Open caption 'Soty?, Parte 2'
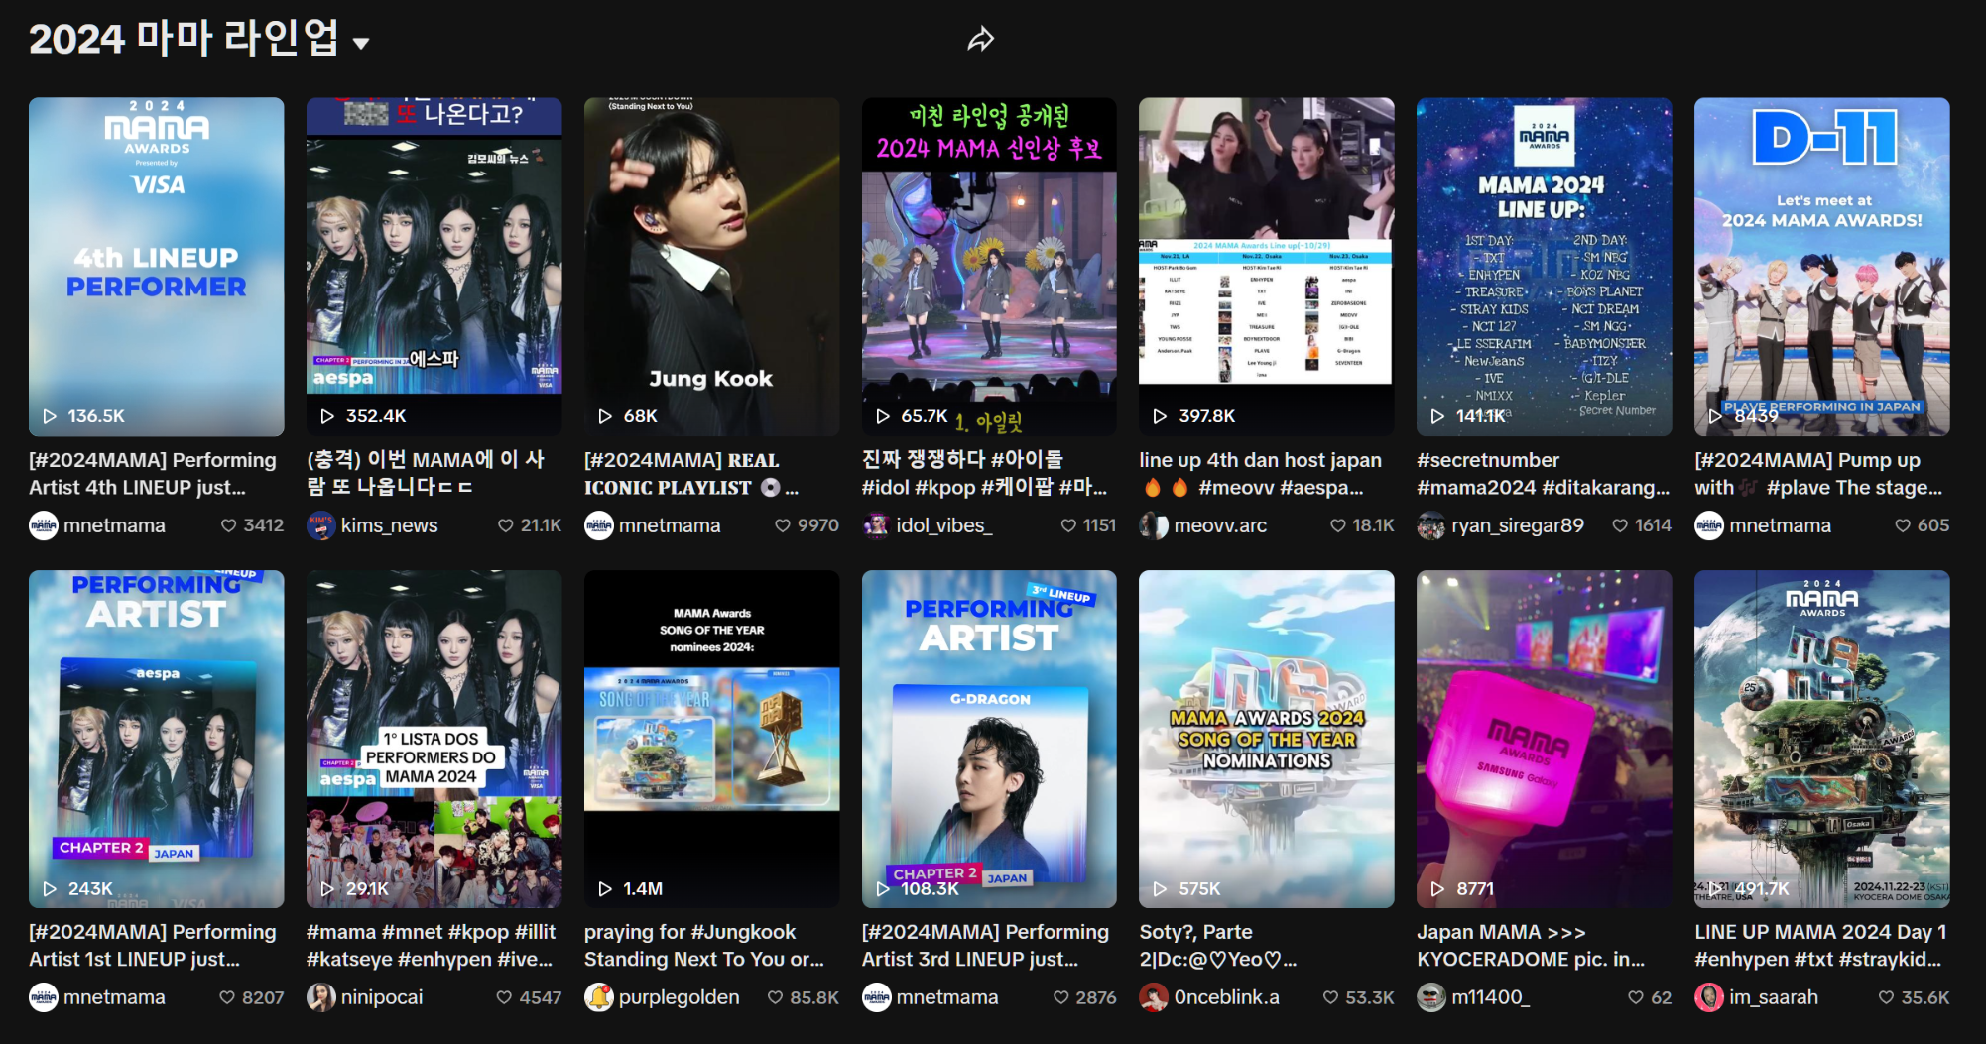The height and width of the screenshot is (1044, 1986). (x=1218, y=946)
